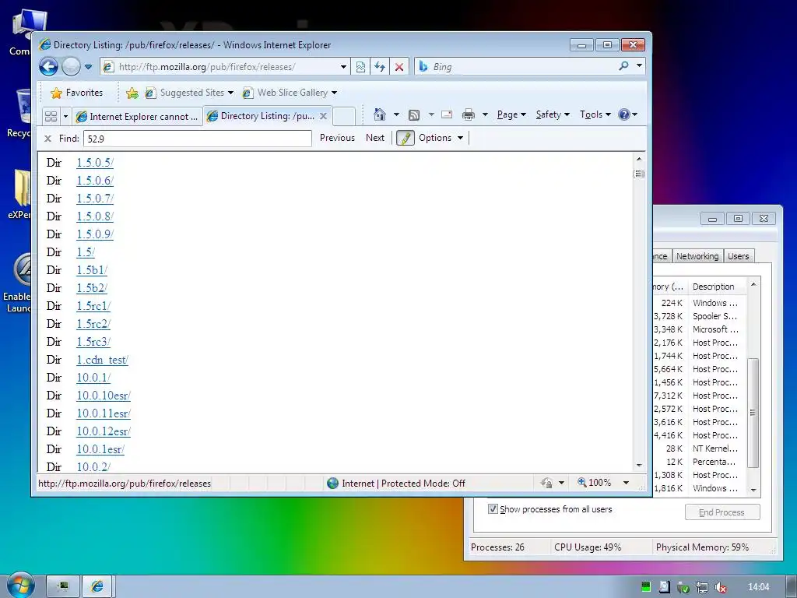This screenshot has height=598, width=797.
Task: Click the Internet zone globe in the status bar
Action: pyautogui.click(x=332, y=483)
